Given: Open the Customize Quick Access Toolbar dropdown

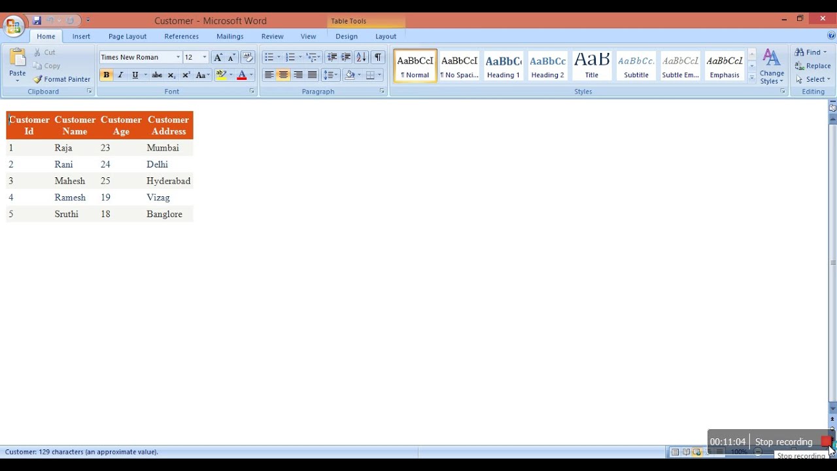Looking at the screenshot, I should (x=88, y=21).
